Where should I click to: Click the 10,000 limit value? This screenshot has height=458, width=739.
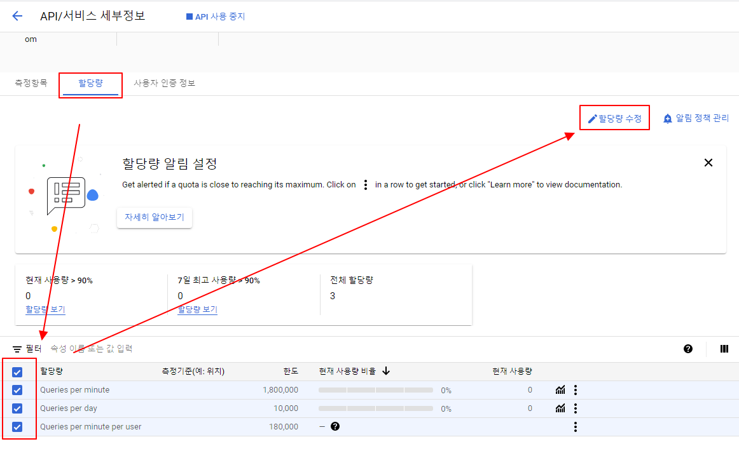[x=286, y=408]
